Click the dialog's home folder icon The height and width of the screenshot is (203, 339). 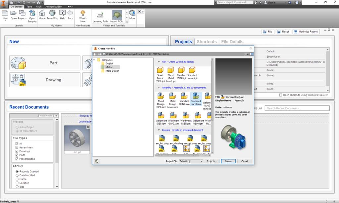104,54
